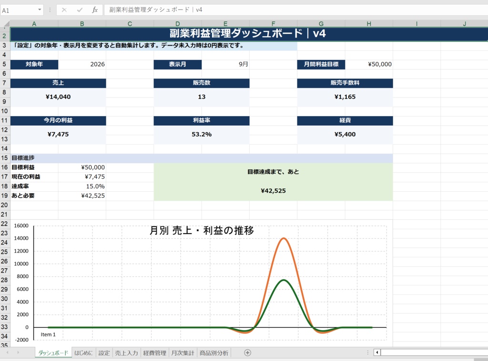
Task: Click the 販売手数料 value ¥1,165
Action: pyautogui.click(x=345, y=97)
